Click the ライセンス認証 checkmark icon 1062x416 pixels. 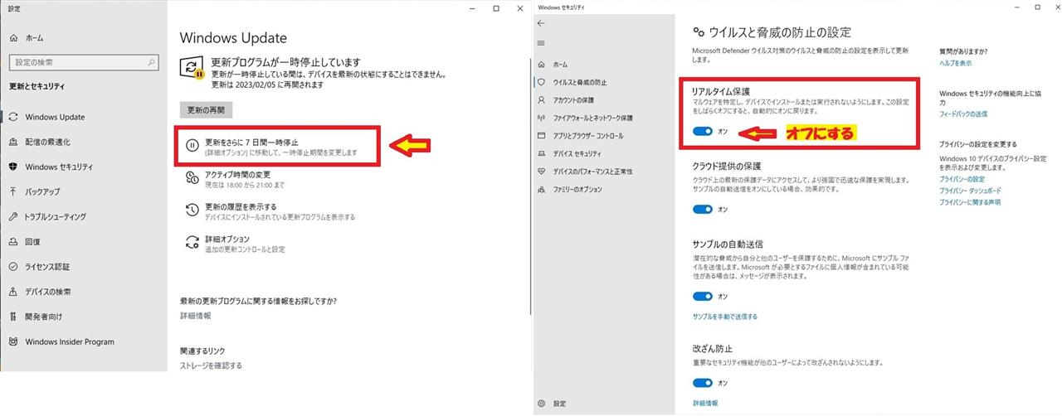point(13,267)
